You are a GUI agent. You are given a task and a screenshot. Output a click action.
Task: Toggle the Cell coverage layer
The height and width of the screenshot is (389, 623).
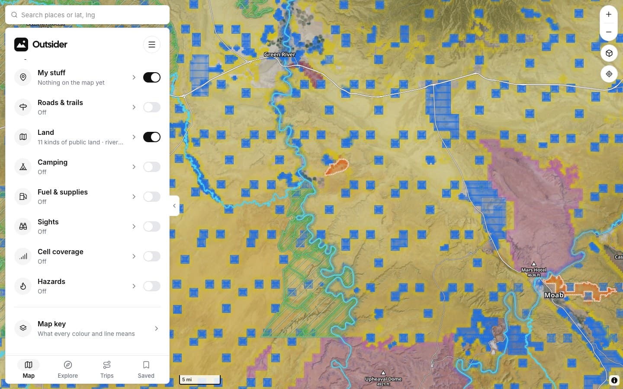pyautogui.click(x=152, y=256)
